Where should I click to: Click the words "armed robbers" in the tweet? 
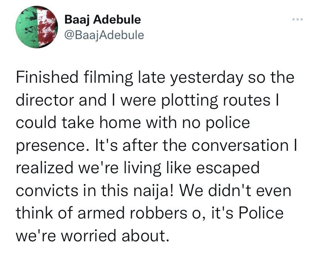click(x=132, y=213)
